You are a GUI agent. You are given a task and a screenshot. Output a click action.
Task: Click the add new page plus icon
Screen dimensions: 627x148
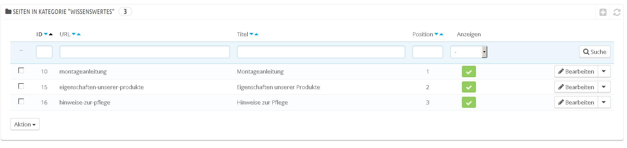pos(603,12)
